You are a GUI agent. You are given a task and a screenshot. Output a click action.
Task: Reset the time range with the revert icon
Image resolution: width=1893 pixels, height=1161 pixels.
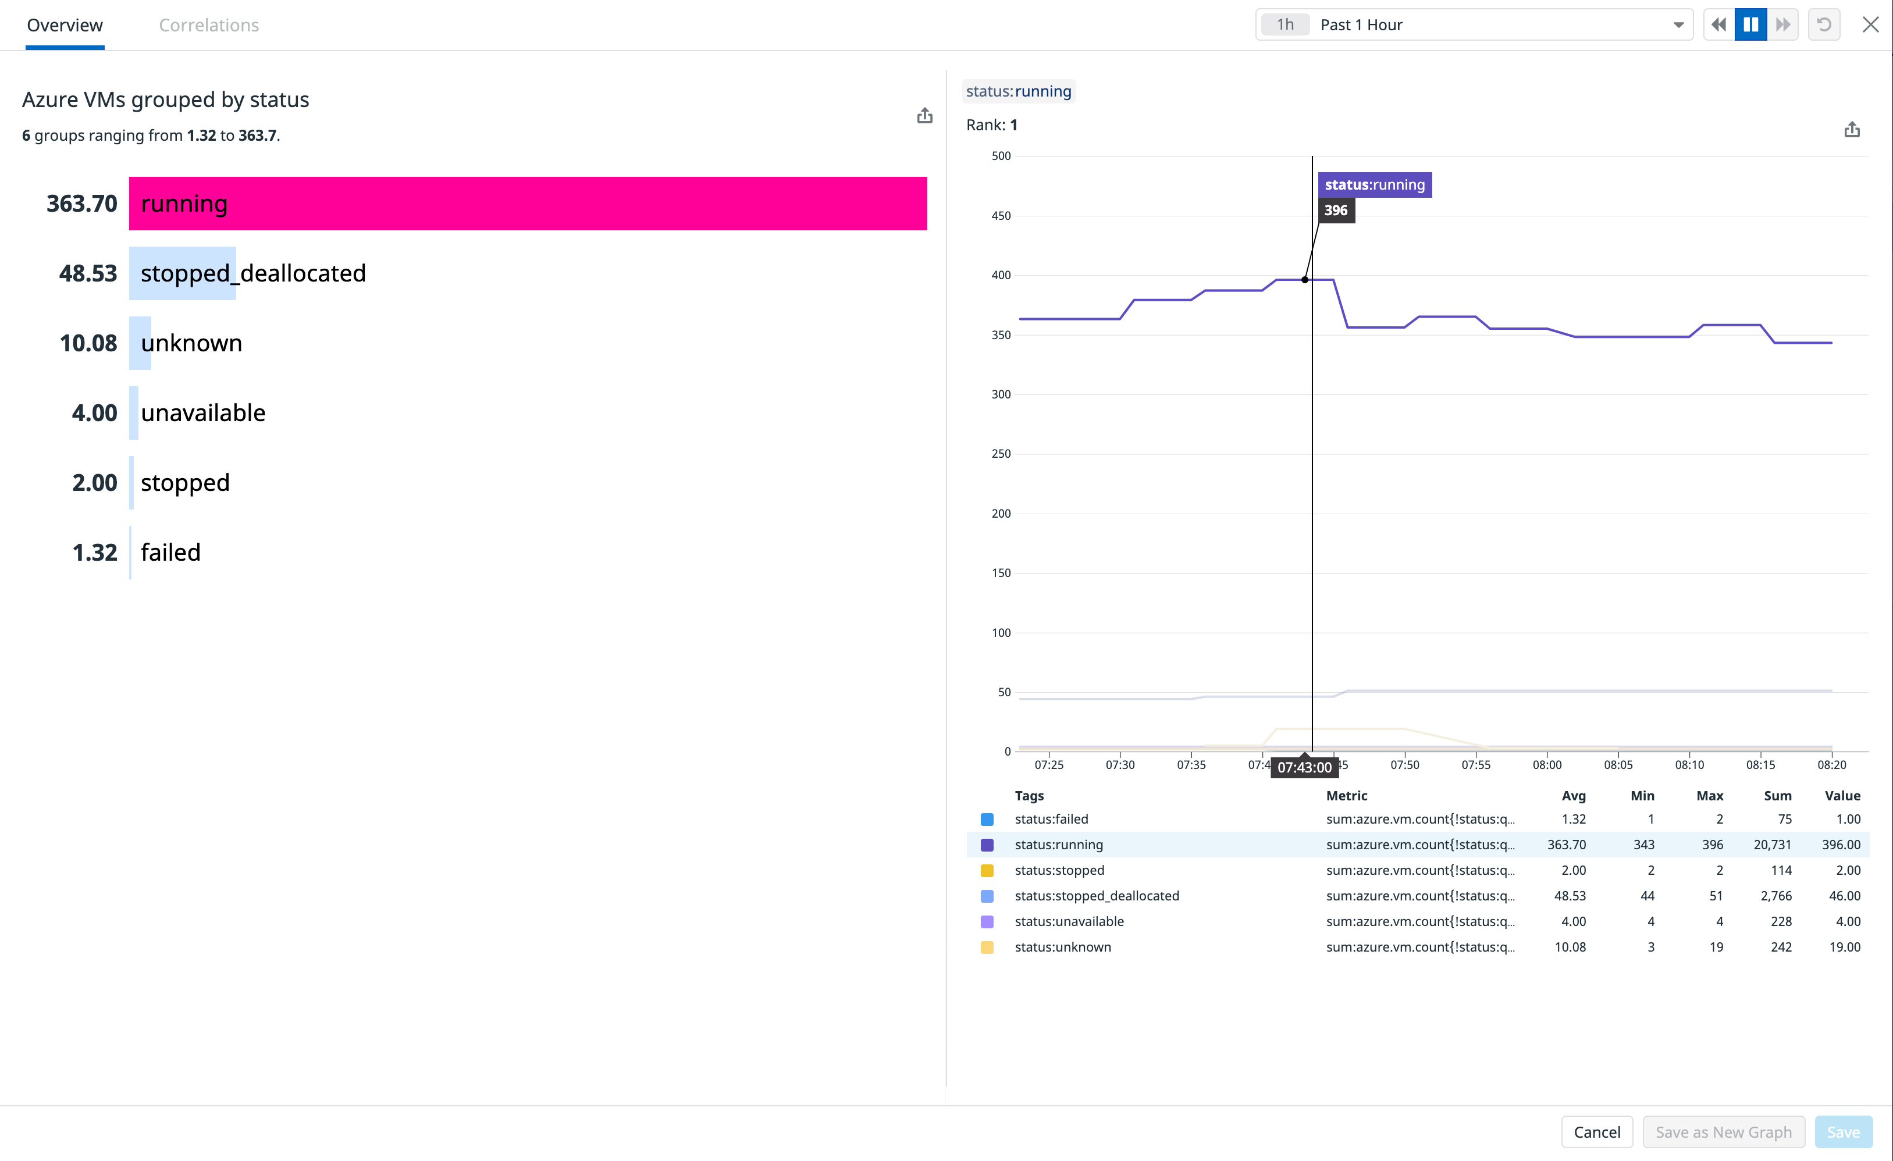[1824, 24]
